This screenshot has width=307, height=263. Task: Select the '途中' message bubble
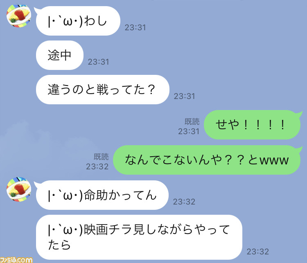[x=60, y=55]
